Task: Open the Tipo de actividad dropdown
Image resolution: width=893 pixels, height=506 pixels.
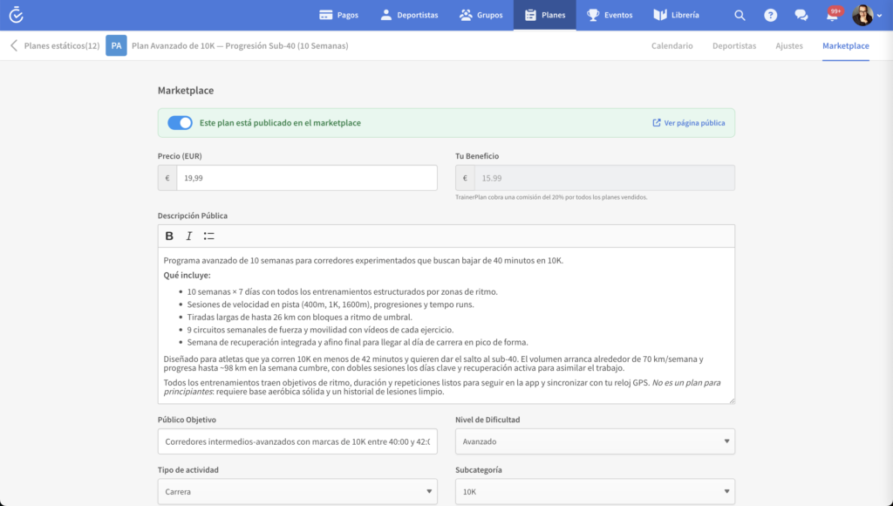Action: [297, 492]
